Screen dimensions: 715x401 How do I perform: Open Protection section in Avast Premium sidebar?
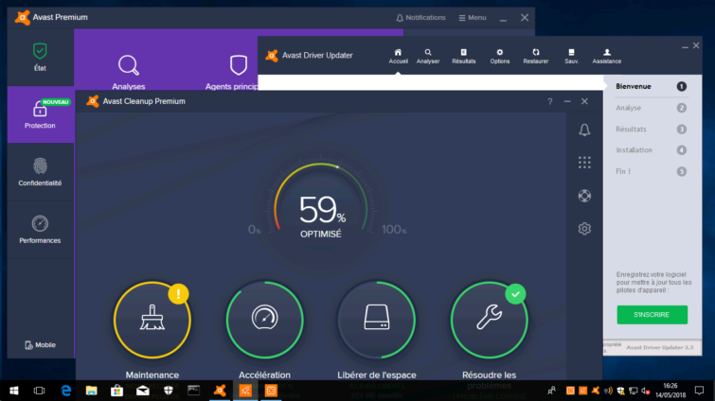click(40, 114)
